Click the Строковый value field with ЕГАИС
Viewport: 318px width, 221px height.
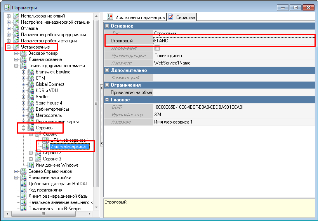[x=233, y=41]
